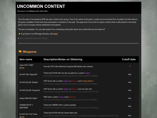Click Tagger link in 'PurpleCat' row
The image size is (157, 118).
[66, 89]
